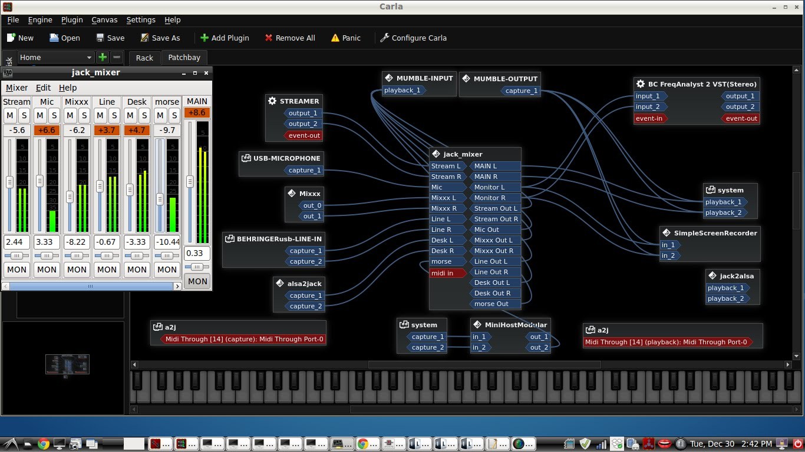Solo the morse channel

tap(174, 115)
